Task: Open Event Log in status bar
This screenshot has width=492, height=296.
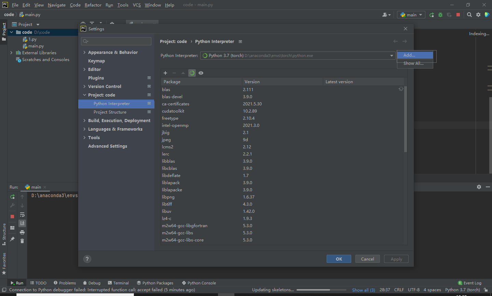Action: (470, 283)
